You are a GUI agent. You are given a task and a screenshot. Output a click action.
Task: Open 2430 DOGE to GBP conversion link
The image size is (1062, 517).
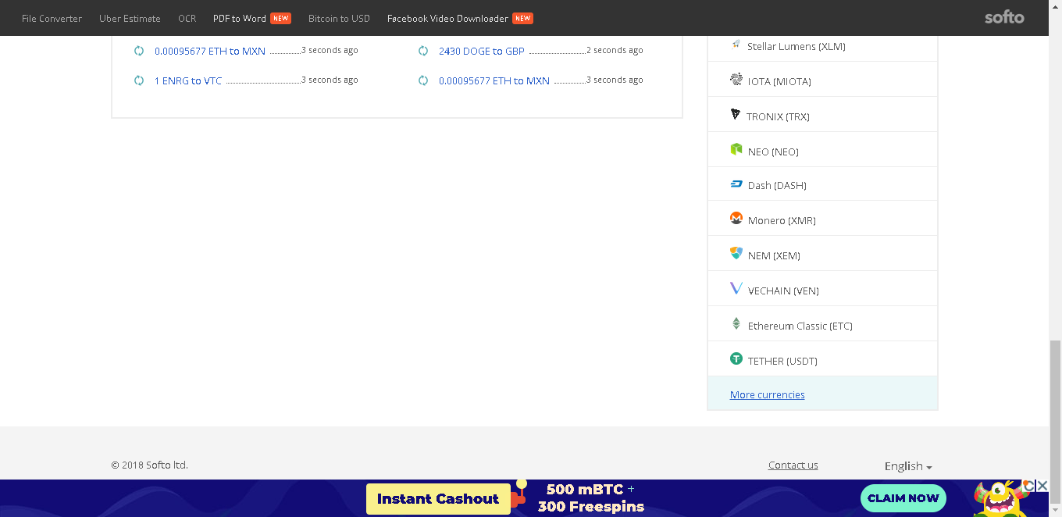tap(482, 51)
